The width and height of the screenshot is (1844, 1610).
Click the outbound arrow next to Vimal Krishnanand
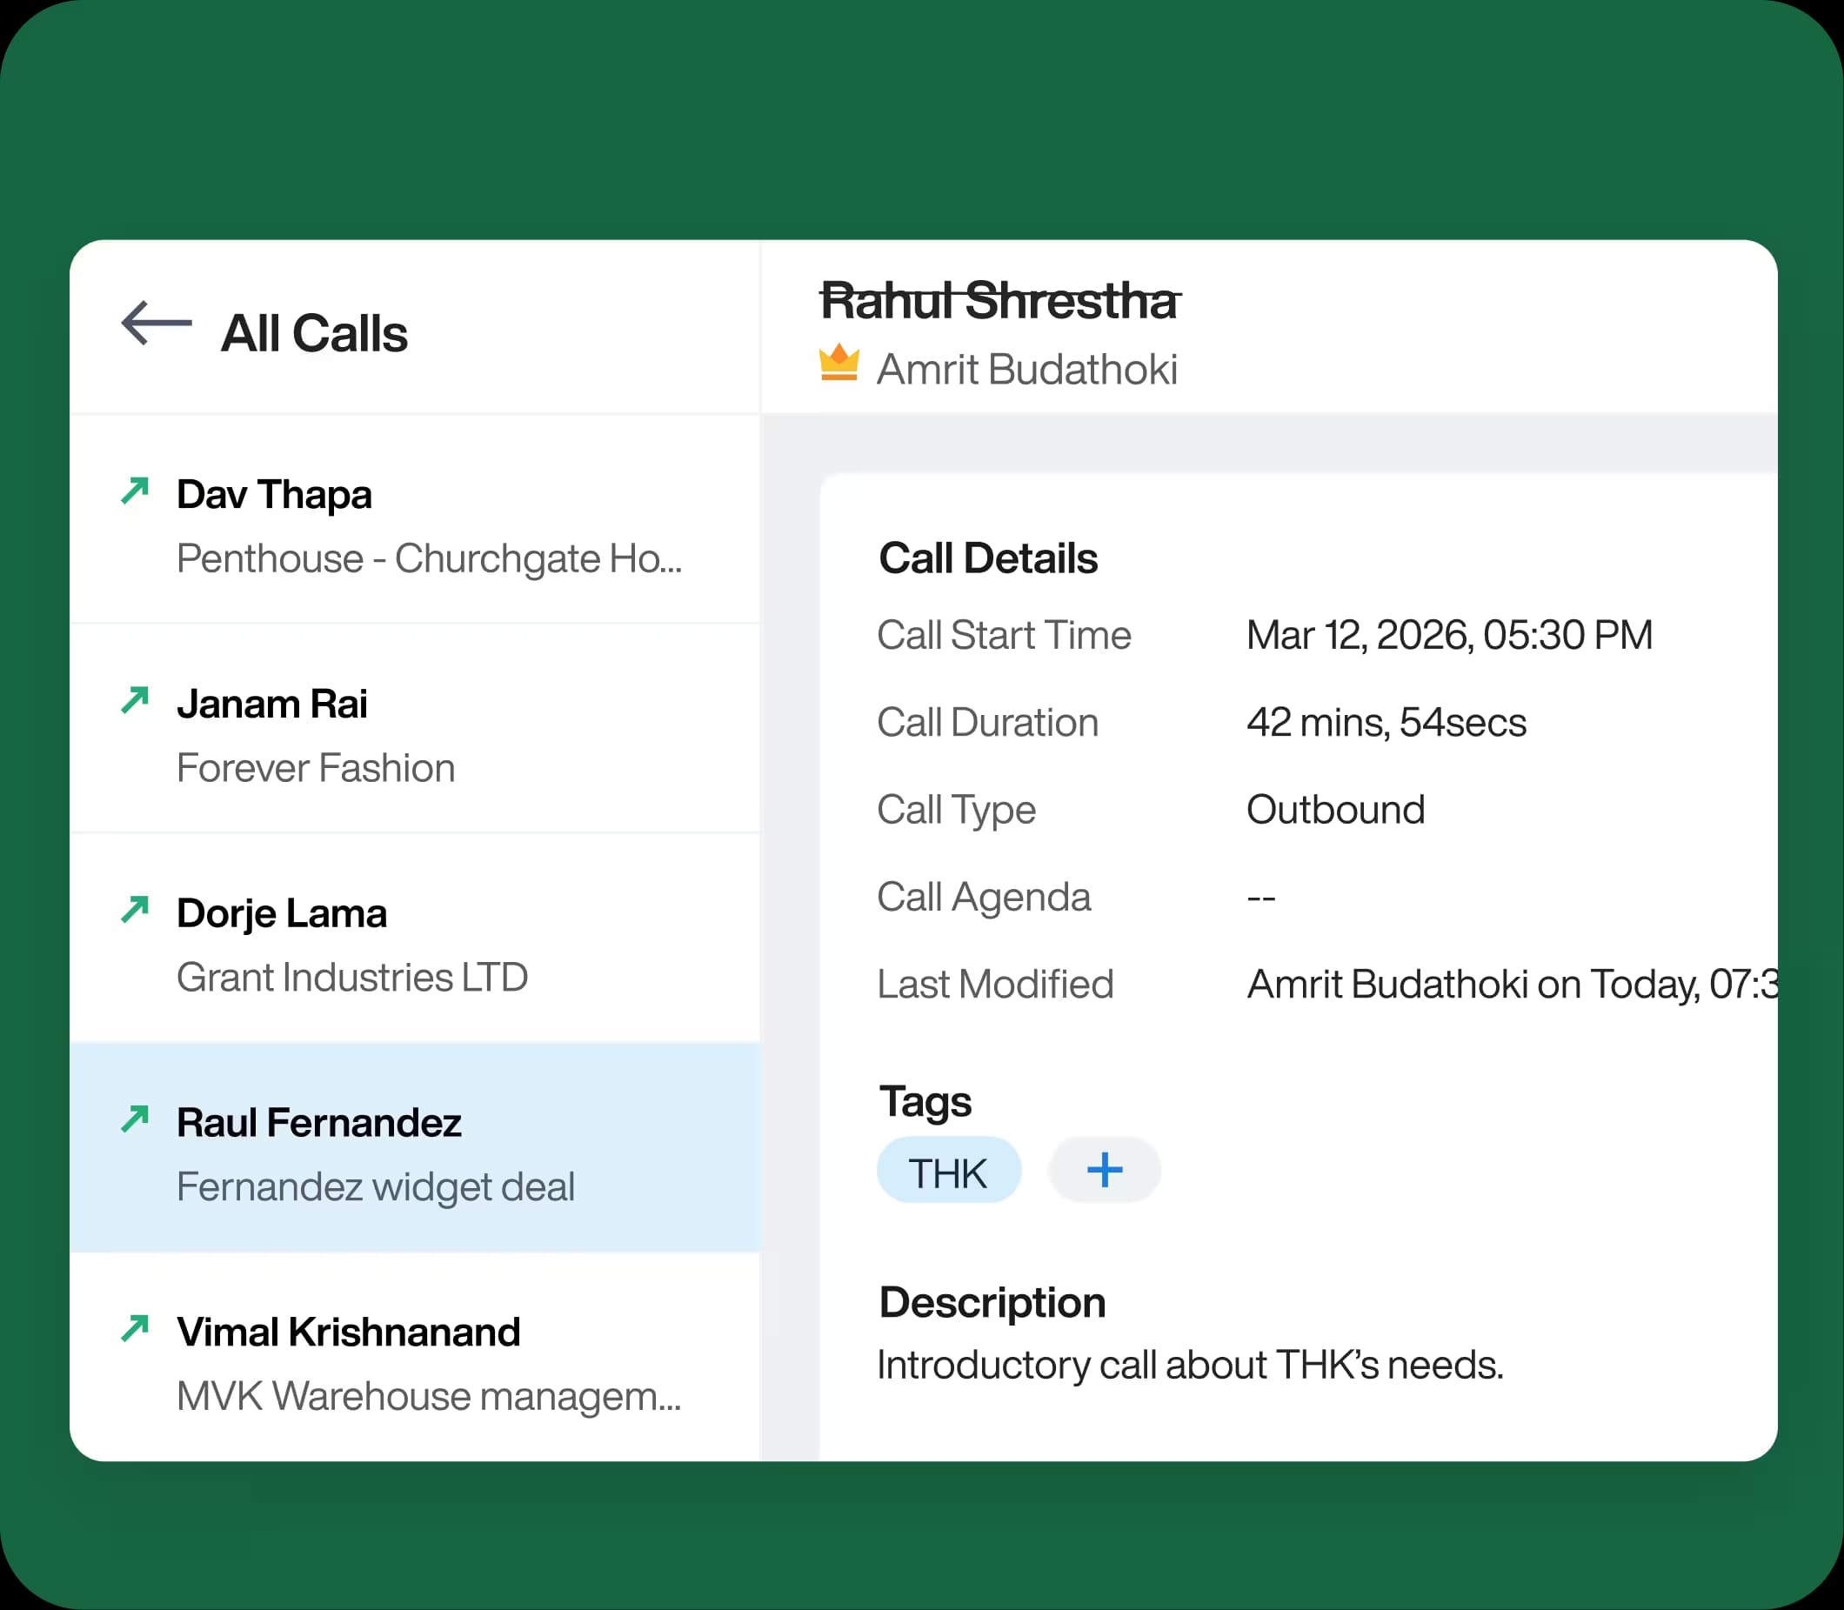tap(135, 1328)
